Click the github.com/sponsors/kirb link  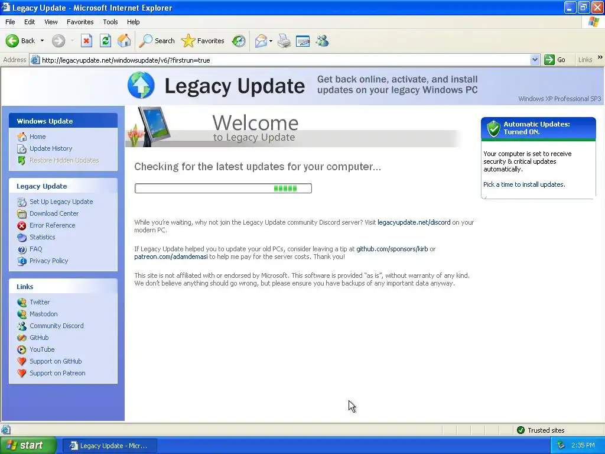click(392, 249)
